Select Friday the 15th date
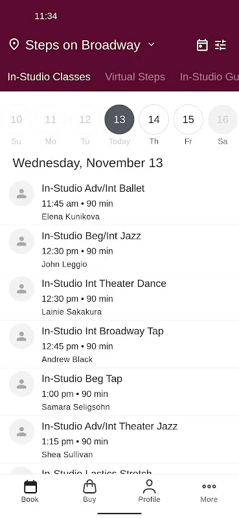The height and width of the screenshot is (518, 239). (x=188, y=120)
